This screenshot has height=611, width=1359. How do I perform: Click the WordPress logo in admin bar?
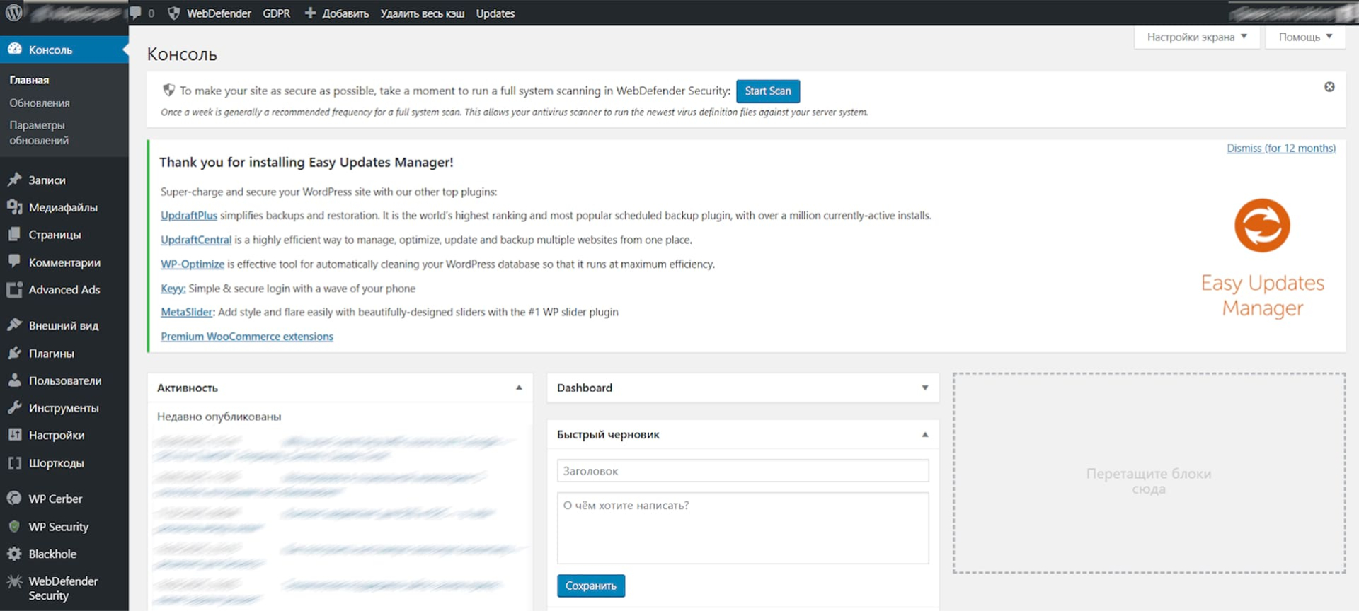click(13, 13)
